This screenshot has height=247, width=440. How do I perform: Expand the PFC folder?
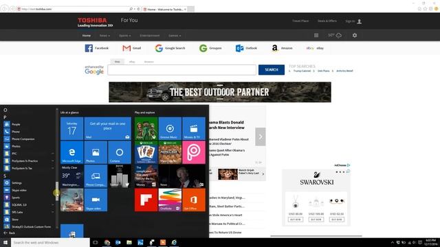click(x=28, y=154)
